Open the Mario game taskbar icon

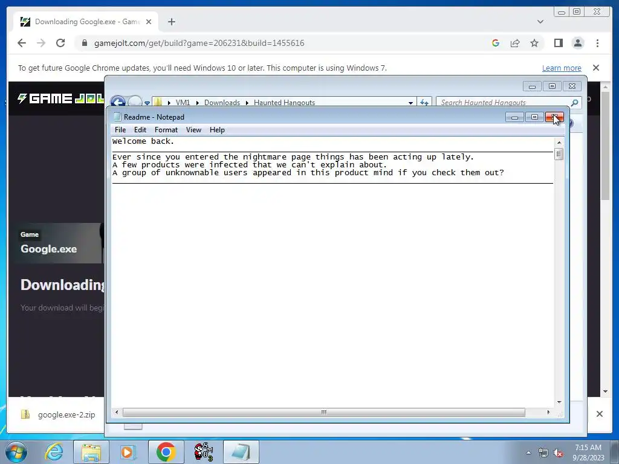pyautogui.click(x=203, y=452)
